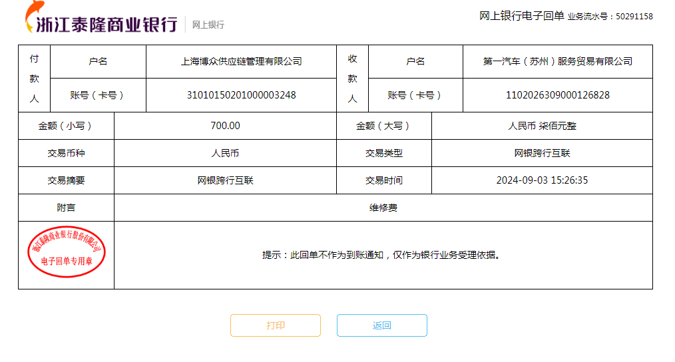Screen dimensions: 675x362
Task: Click the 网上银行 header label
Action: [x=208, y=25]
